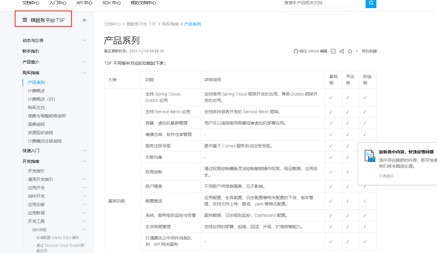Favorite this doc with the star icon
This screenshot has height=253, width=437.
pyautogui.click(x=350, y=51)
